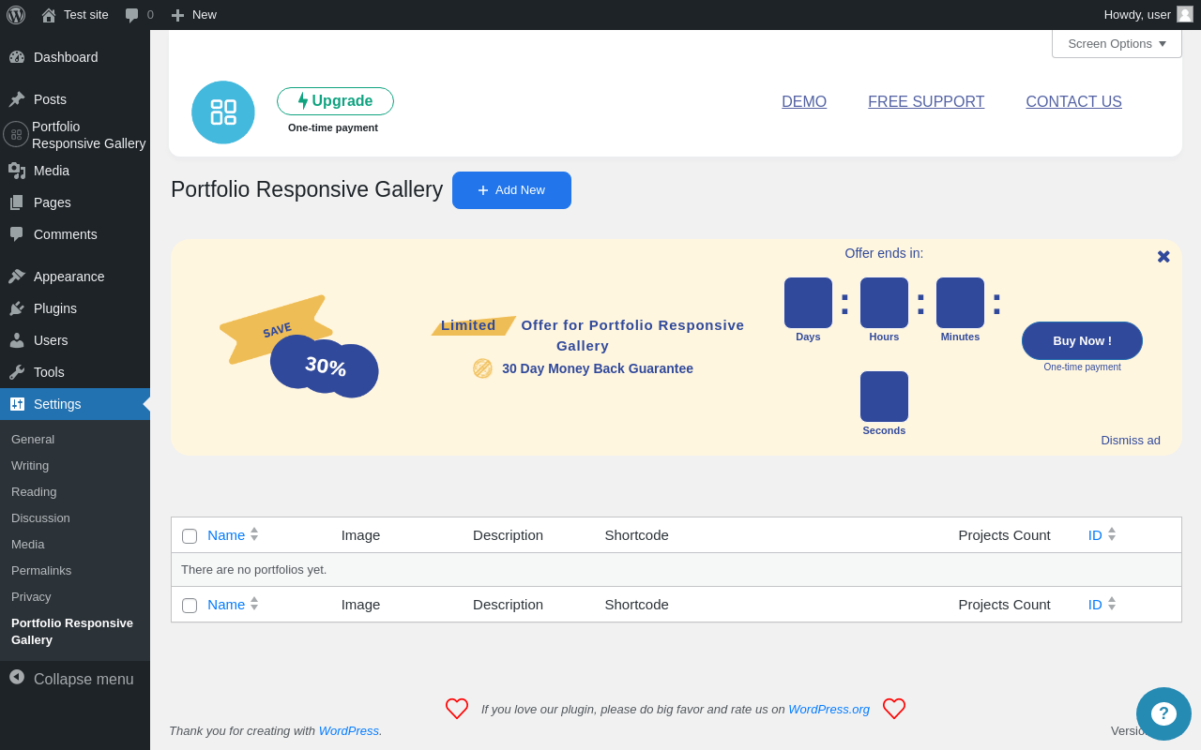Open Privacy settings submenu
The height and width of the screenshot is (750, 1201).
pos(31,596)
